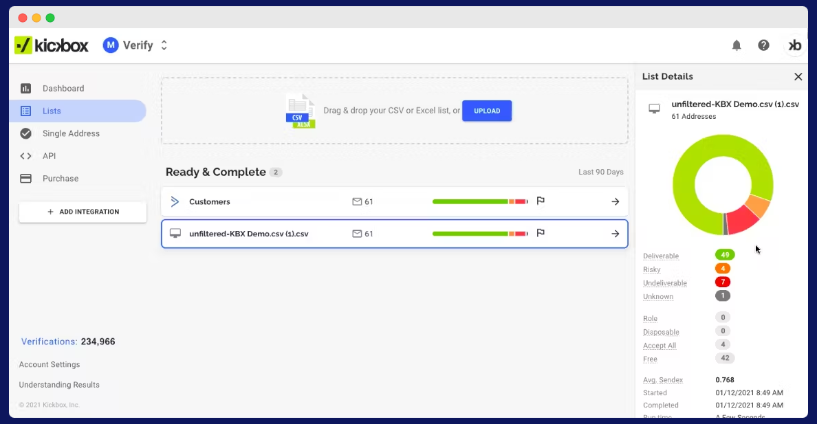This screenshot has width=817, height=424.
Task: Click the green 49 Deliverable badge
Action: pyautogui.click(x=725, y=255)
